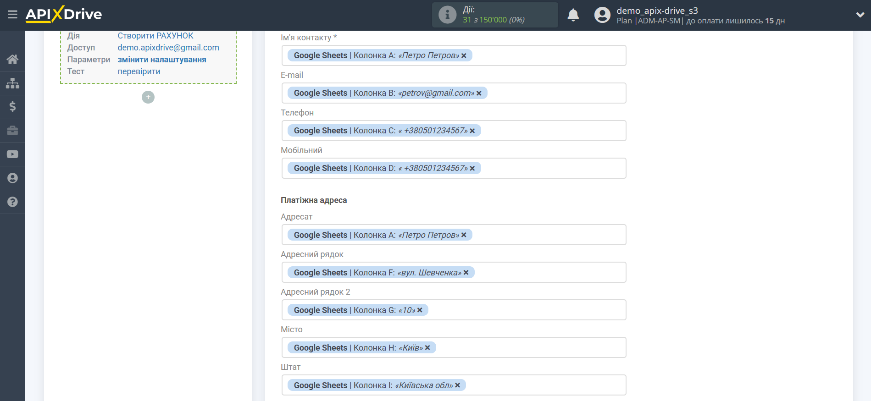Click inside Адресат input field
871x401 pixels.
[454, 235]
